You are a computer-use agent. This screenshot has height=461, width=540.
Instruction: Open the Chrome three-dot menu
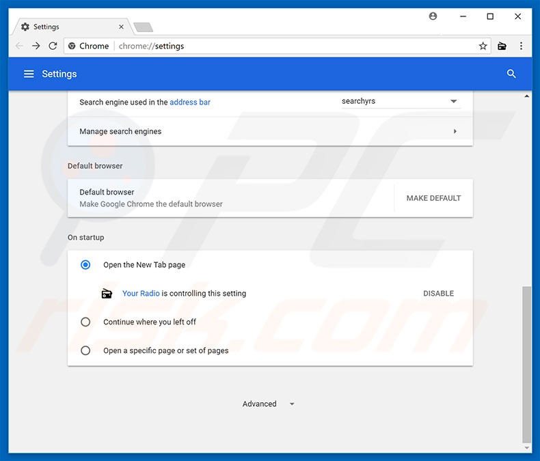pos(521,46)
